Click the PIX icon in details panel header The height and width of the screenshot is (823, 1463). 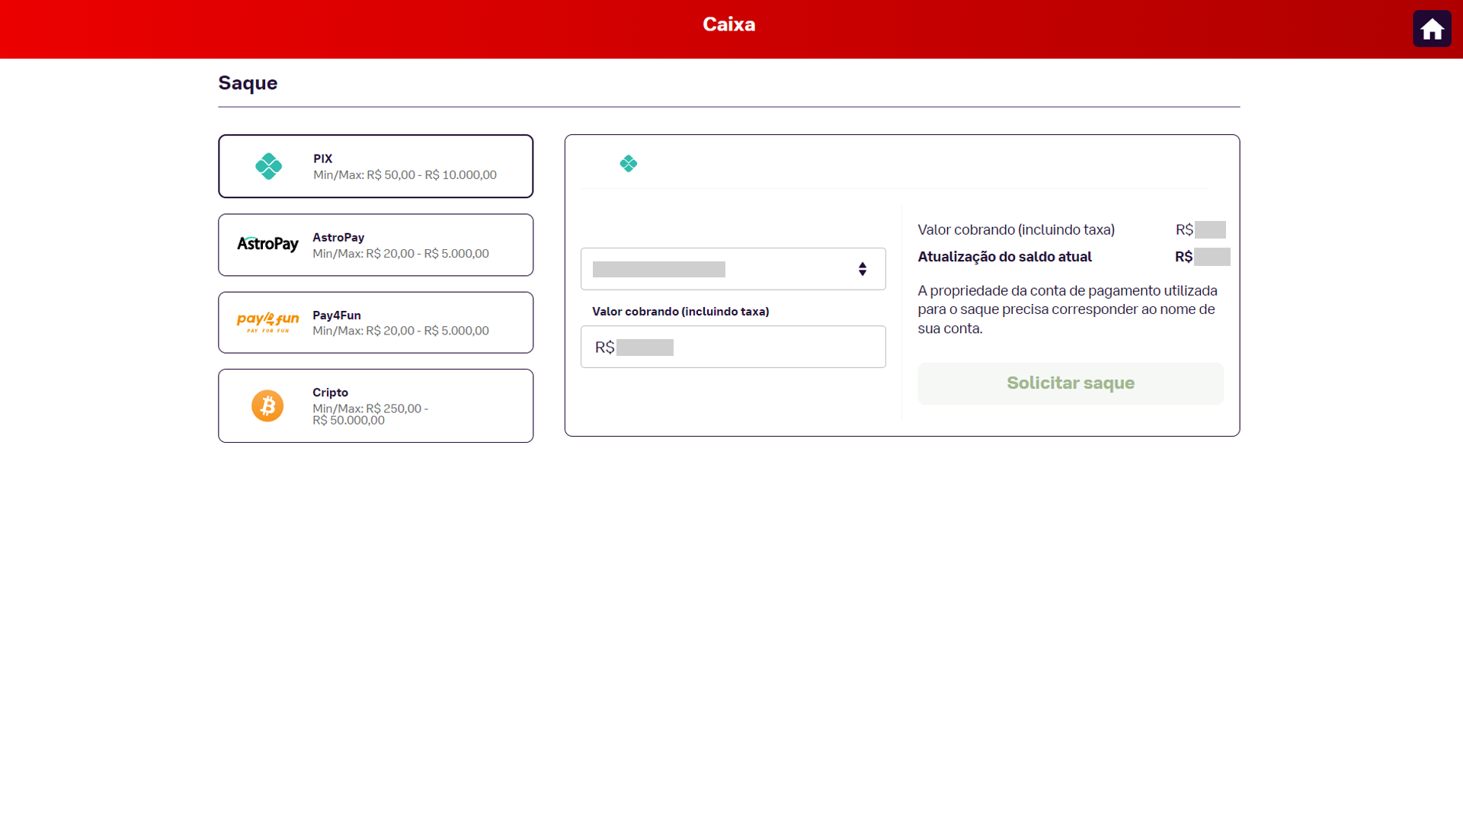(x=629, y=164)
